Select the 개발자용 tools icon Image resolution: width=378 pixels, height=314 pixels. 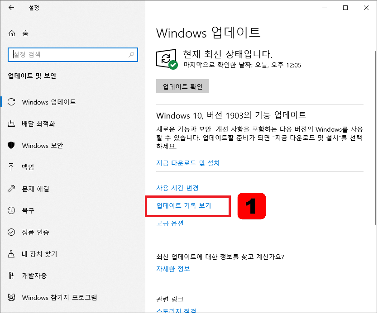pyautogui.click(x=11, y=276)
